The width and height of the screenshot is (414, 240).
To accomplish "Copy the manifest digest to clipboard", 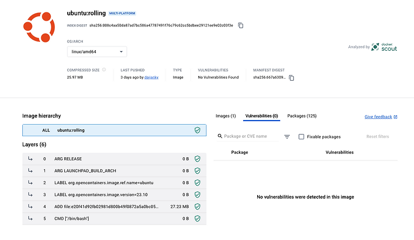I will click(291, 78).
